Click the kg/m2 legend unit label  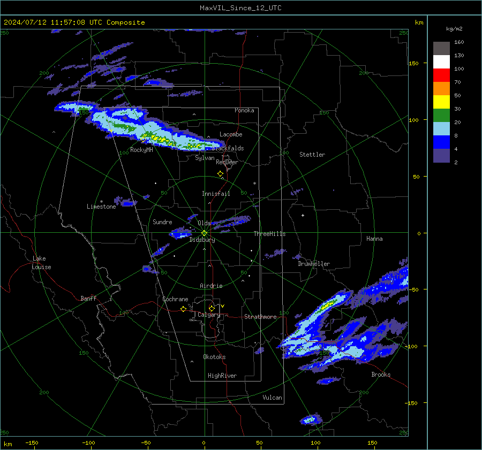(454, 28)
